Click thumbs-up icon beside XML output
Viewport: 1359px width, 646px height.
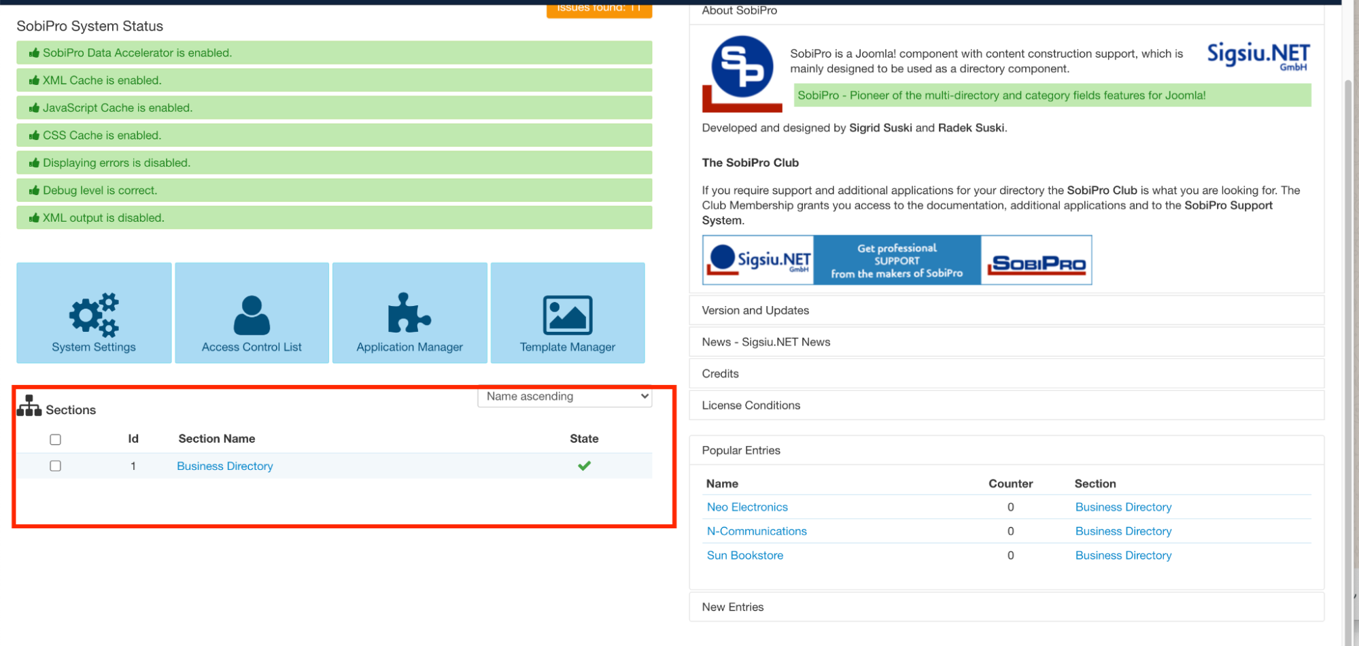[34, 218]
